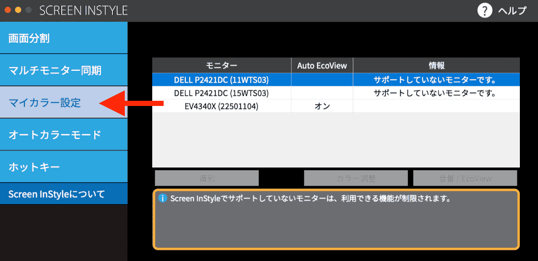Screen dimensions: 538x261
Task: Select DELL P2421DC (15WTS03) monitor row
Action: click(336, 93)
